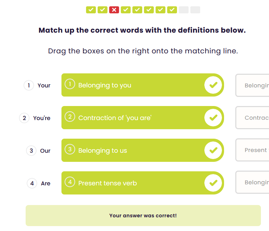Click checkmark circle on 'Contraction of you are'

(x=213, y=118)
